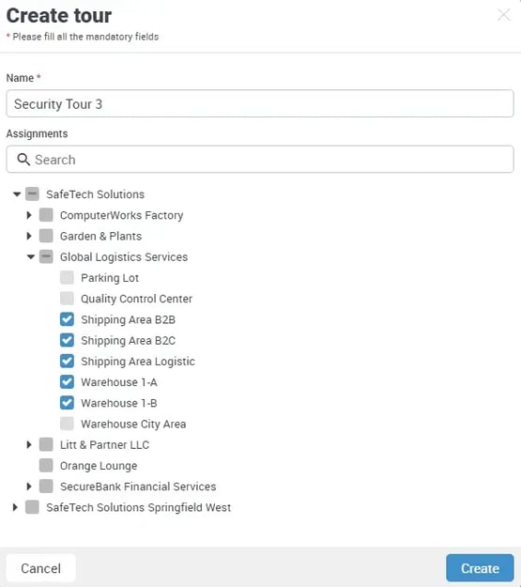This screenshot has width=521, height=587.
Task: Expand the Garden & Plants node
Action: [29, 236]
